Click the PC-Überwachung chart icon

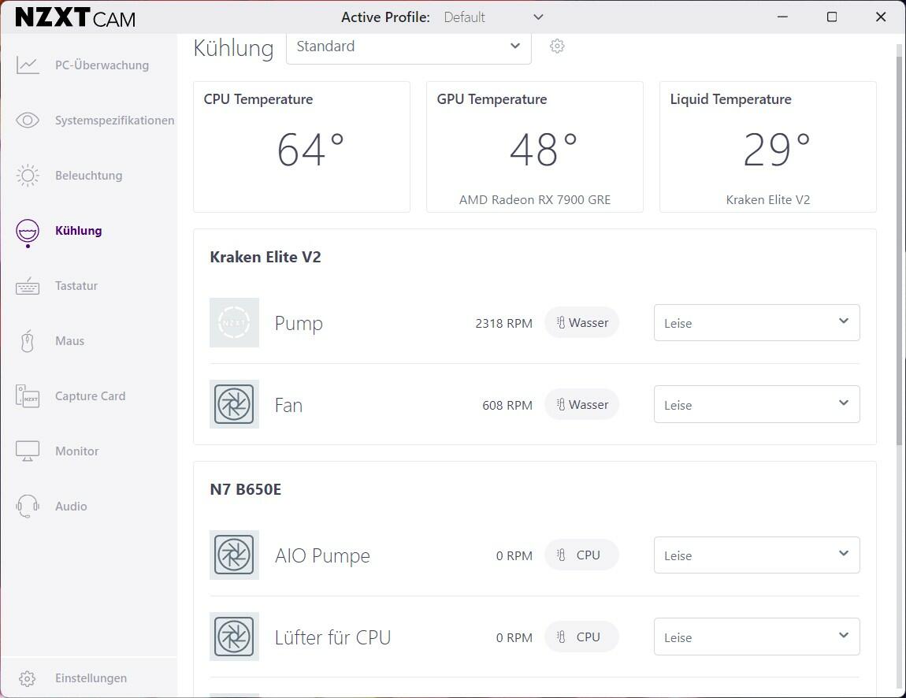pos(27,65)
